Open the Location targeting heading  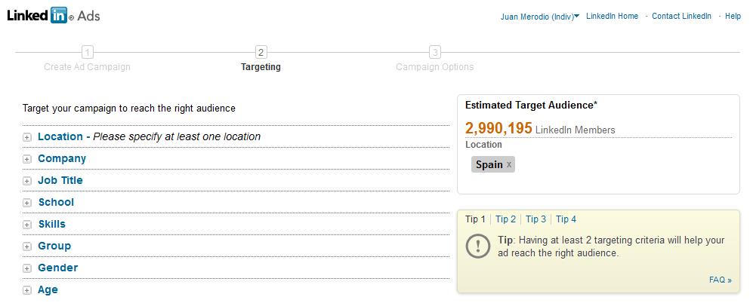(x=60, y=136)
